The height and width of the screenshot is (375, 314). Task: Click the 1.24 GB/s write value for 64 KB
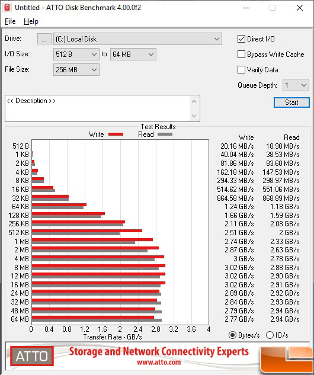click(x=239, y=207)
